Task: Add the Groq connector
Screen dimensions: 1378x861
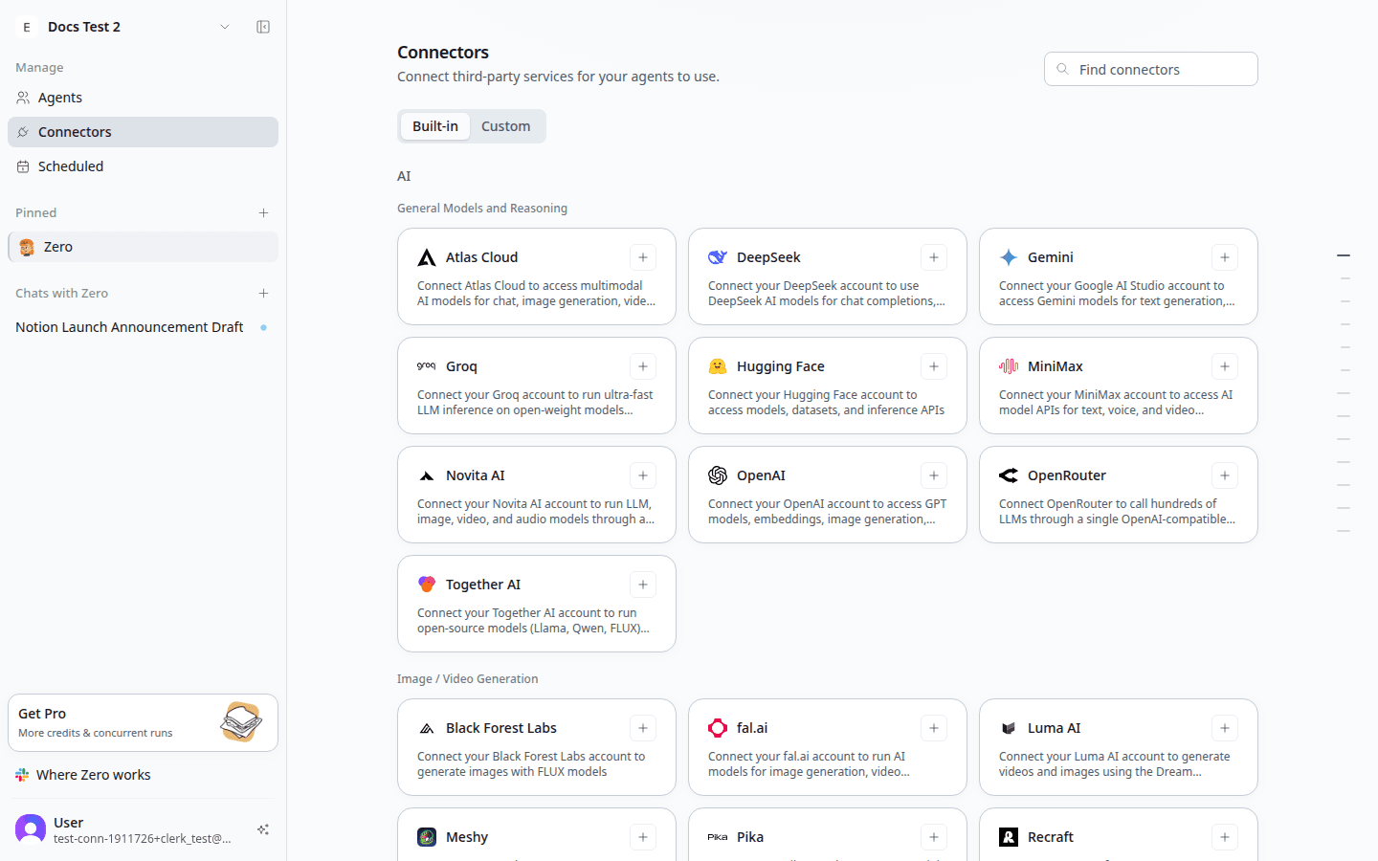Action: (x=643, y=366)
